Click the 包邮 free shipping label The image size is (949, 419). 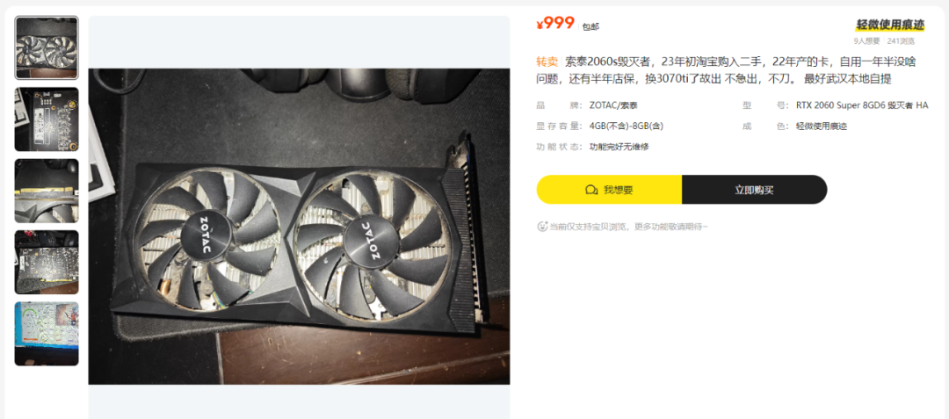(590, 26)
